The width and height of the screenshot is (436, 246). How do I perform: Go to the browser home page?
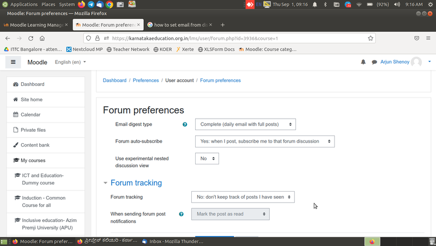coord(42,38)
